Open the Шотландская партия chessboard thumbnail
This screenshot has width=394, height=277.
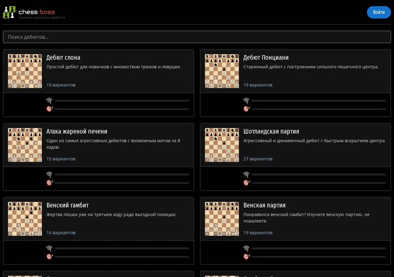pos(222,145)
